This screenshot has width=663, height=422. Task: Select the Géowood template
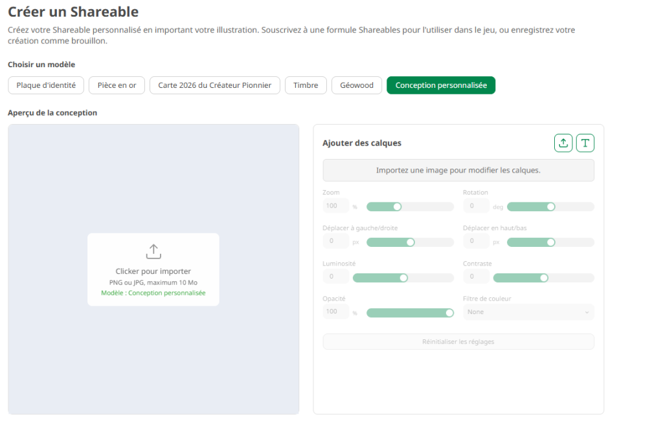click(x=357, y=85)
